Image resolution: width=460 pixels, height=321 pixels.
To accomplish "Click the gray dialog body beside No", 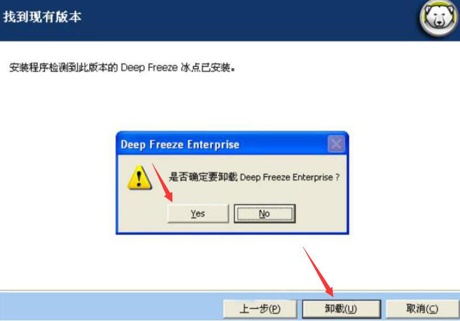I will [321, 213].
